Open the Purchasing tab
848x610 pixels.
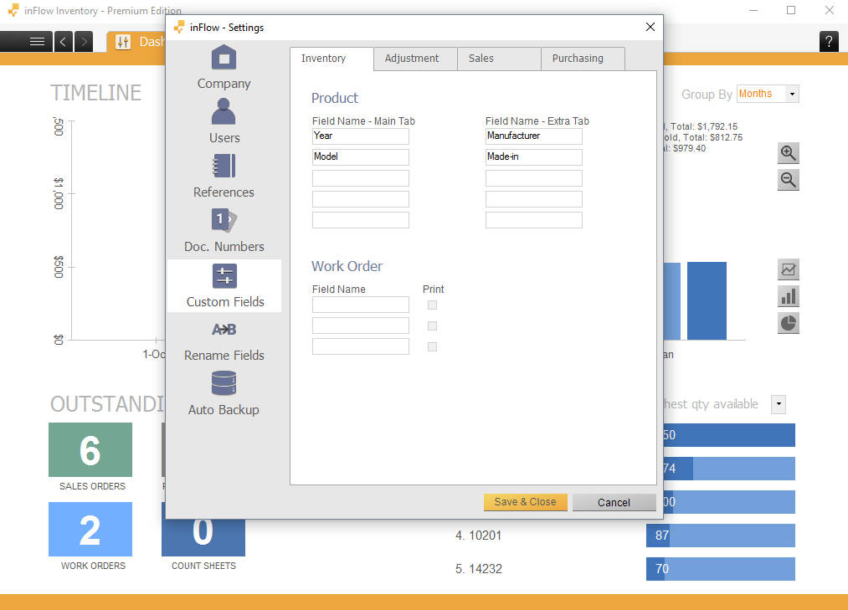[x=577, y=59]
